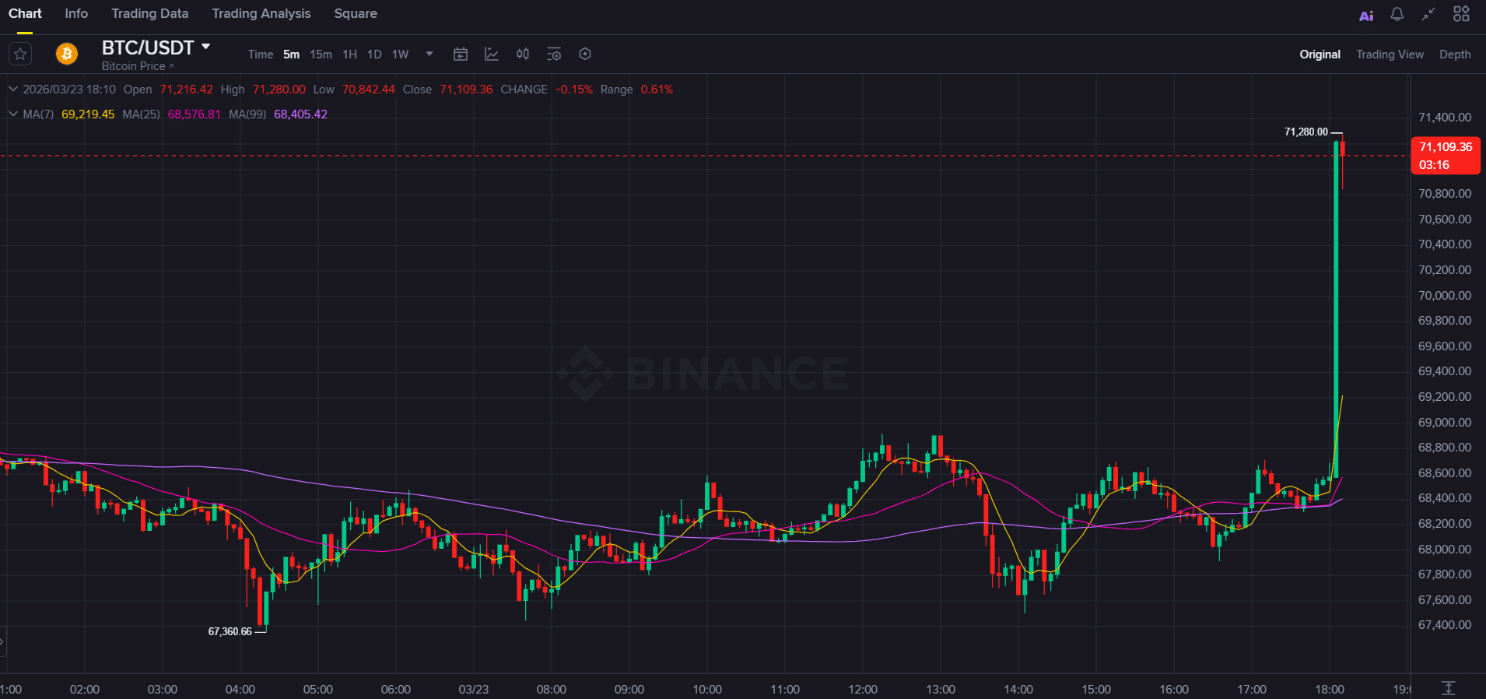Open the widgets layout grid icon

[1461, 14]
